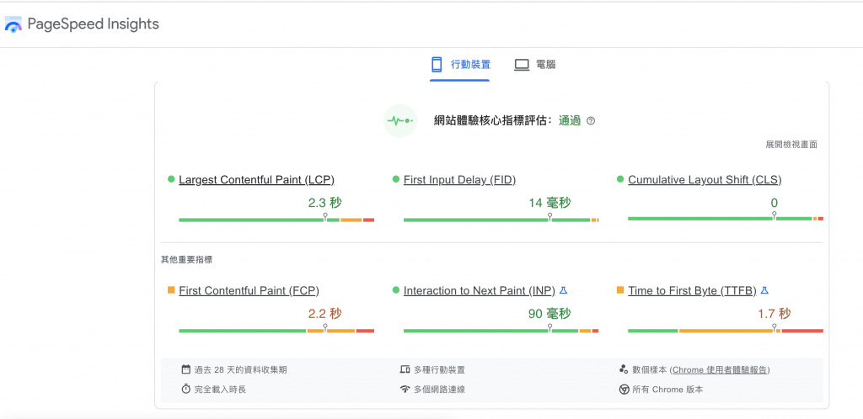The width and height of the screenshot is (863, 419).
Task: Click the LCP distribution bar
Action: (276, 220)
